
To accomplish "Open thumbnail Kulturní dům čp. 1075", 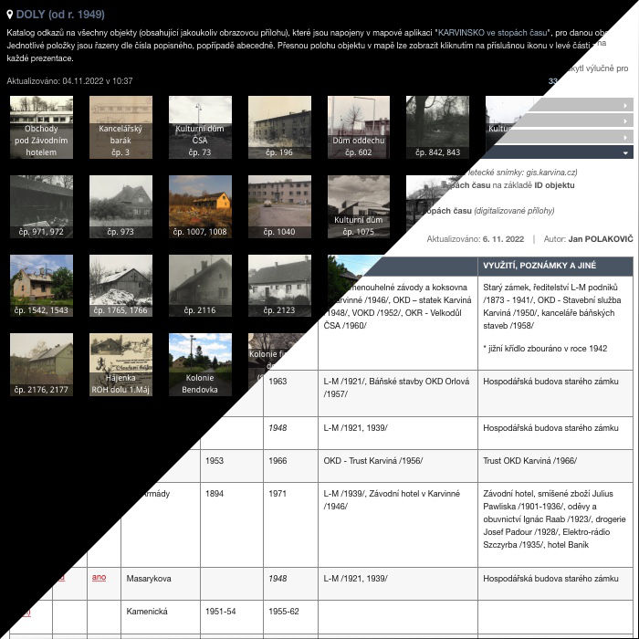I will (359, 206).
